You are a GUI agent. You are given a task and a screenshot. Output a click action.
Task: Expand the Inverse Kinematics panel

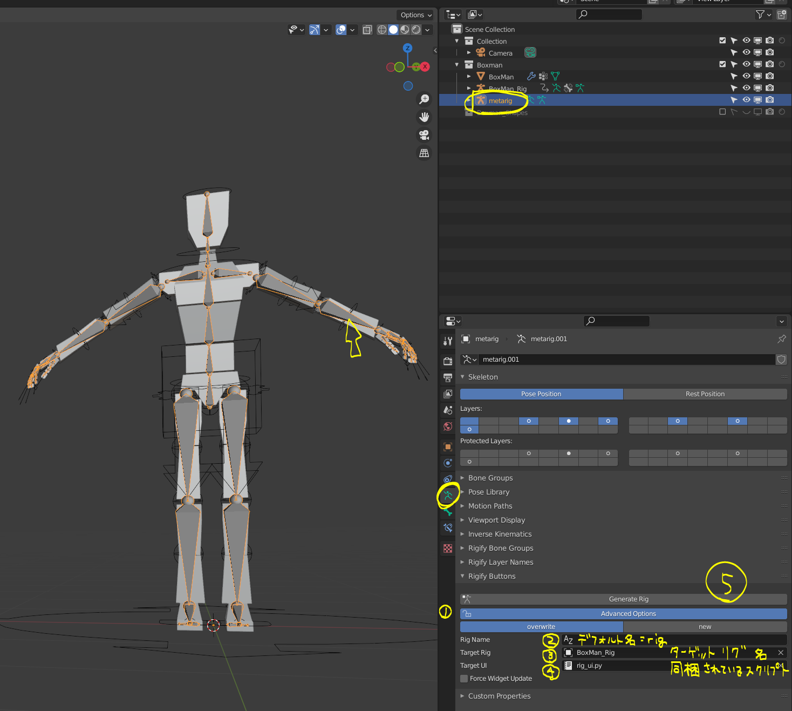coord(500,534)
